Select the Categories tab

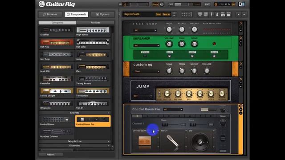tap(57, 23)
